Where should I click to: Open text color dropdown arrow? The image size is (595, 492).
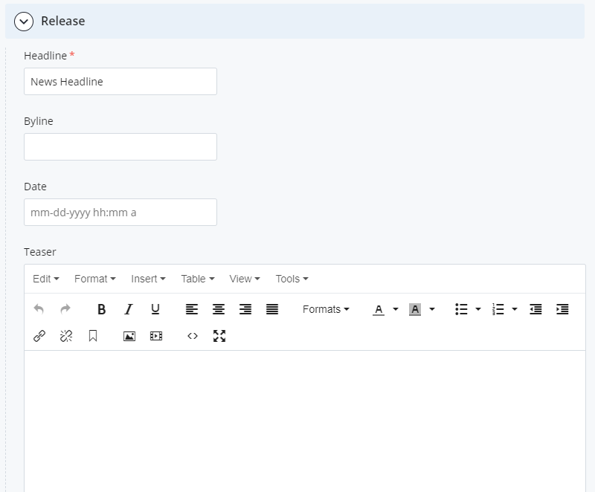[x=396, y=309]
